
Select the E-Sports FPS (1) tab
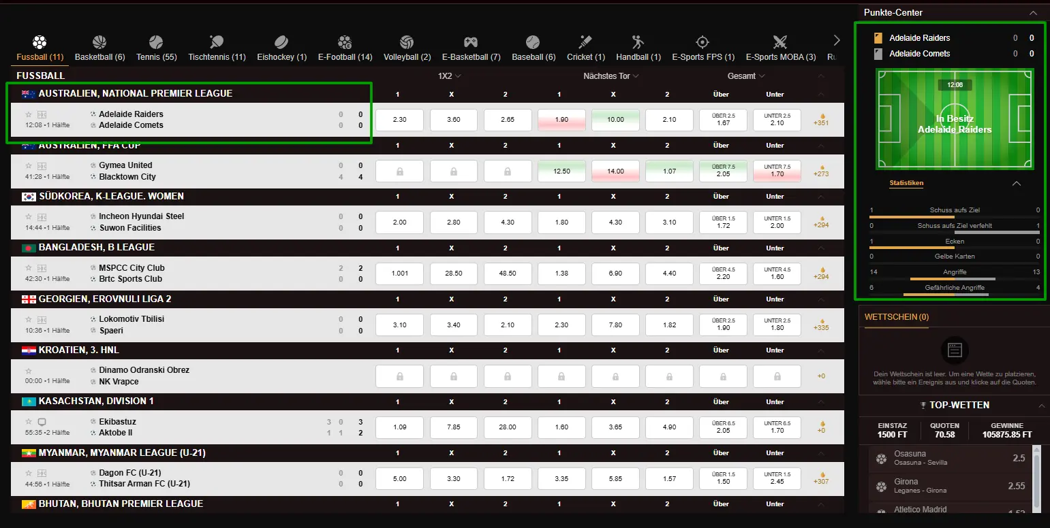(x=703, y=48)
